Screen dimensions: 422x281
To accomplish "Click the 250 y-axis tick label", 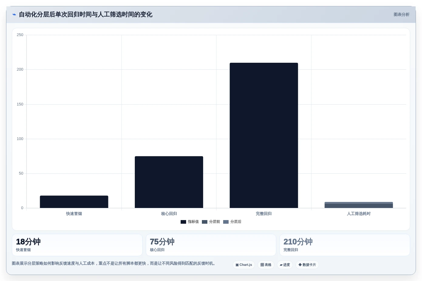I will click(20, 35).
